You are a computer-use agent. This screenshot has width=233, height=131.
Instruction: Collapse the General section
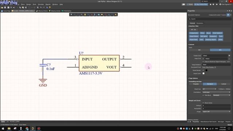pos(189,44)
